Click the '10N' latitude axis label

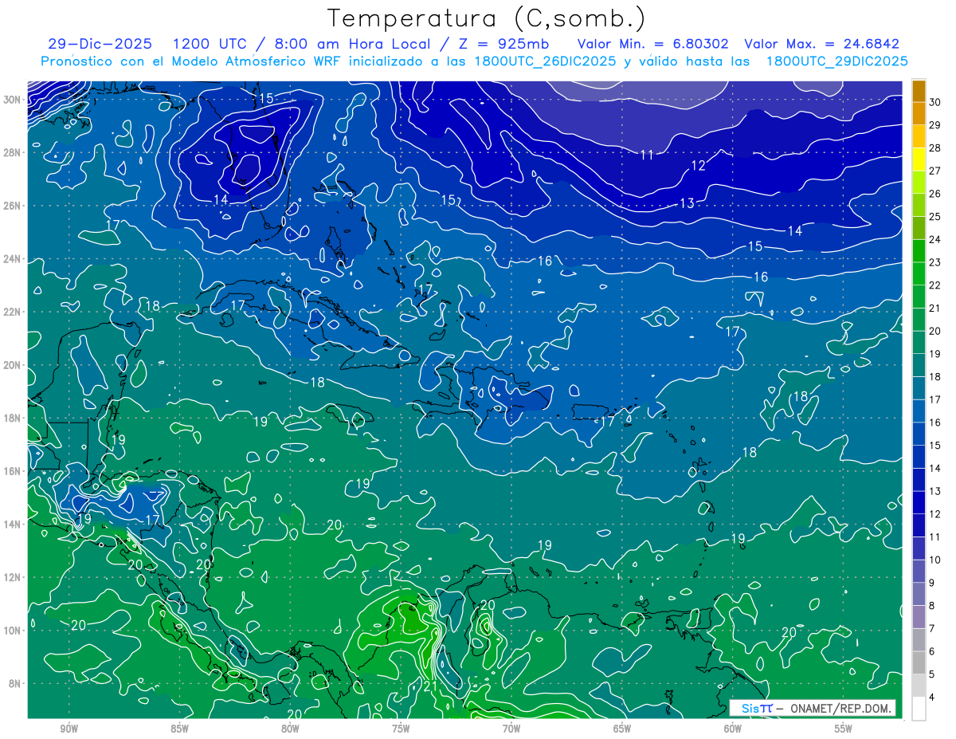pyautogui.click(x=12, y=630)
